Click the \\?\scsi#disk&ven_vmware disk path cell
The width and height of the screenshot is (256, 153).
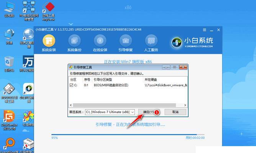point(166,85)
